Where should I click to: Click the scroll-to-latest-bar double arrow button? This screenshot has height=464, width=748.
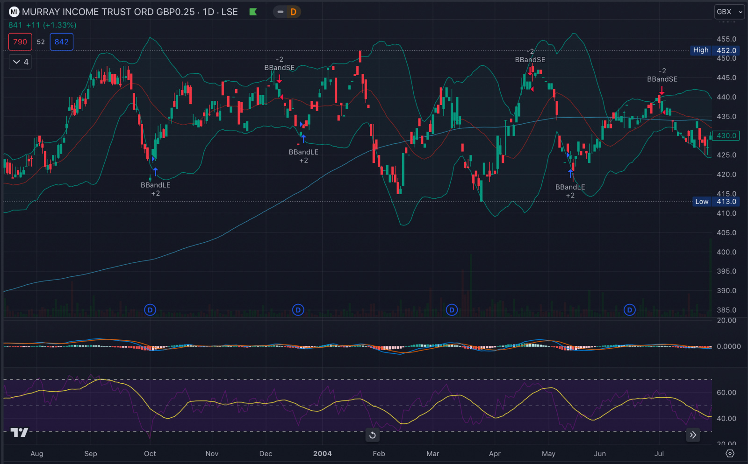coord(693,435)
